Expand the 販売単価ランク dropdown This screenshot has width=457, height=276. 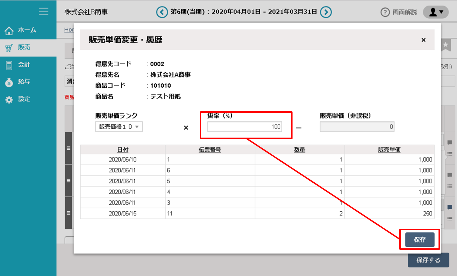tap(119, 127)
